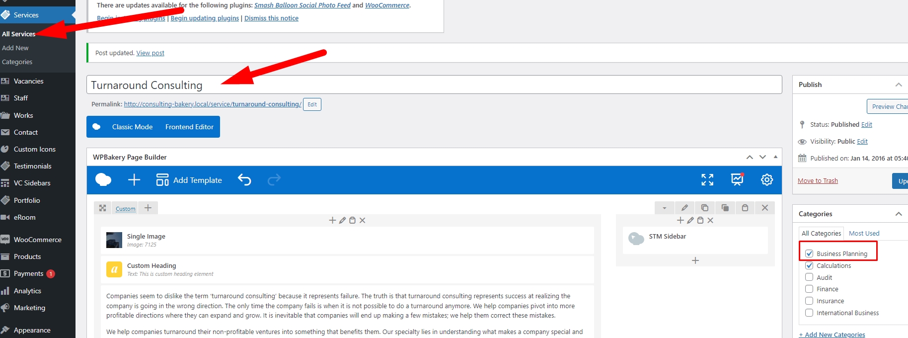
Task: Switch to the All Categories tab
Action: pos(822,233)
